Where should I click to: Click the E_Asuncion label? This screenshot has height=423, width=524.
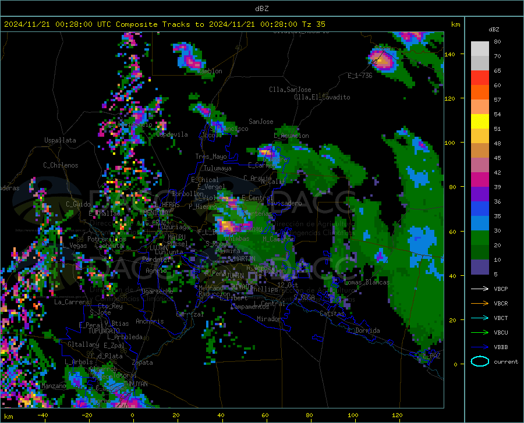(x=292, y=136)
